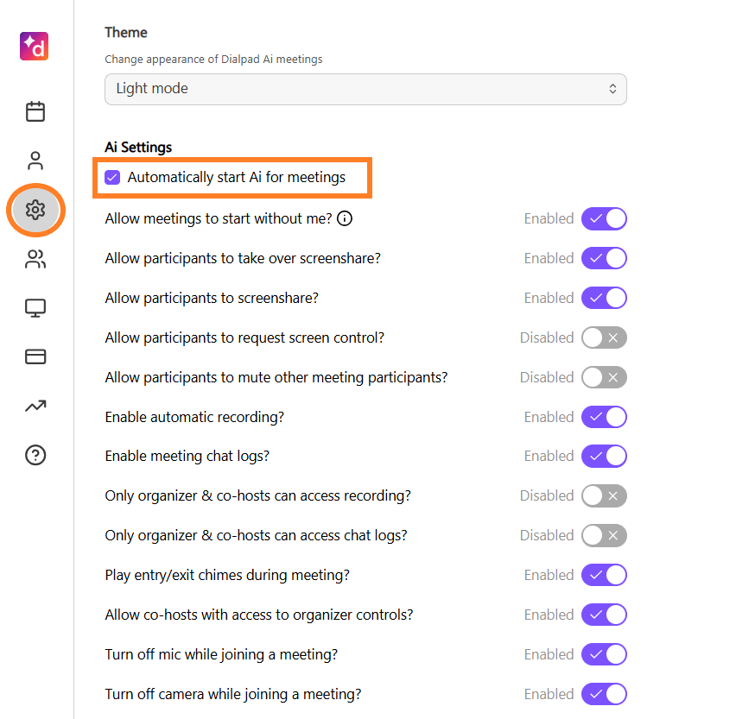Open the calendar icon in sidebar
The image size is (736, 719).
35,111
